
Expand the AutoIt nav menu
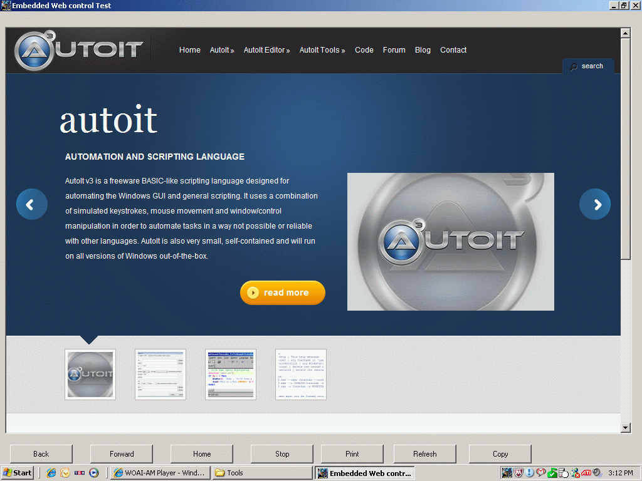coord(221,50)
